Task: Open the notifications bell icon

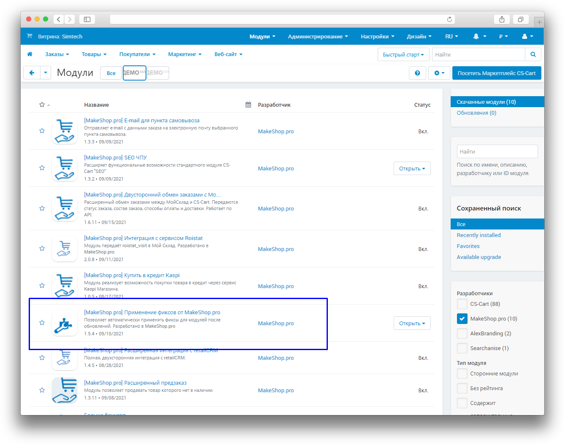Action: tap(476, 37)
